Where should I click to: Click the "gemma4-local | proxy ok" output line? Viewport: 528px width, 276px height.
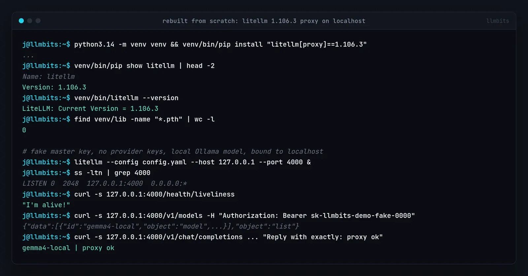tap(68, 248)
